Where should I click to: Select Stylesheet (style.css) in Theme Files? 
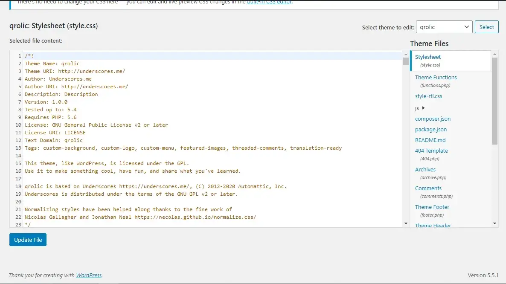pyautogui.click(x=428, y=57)
